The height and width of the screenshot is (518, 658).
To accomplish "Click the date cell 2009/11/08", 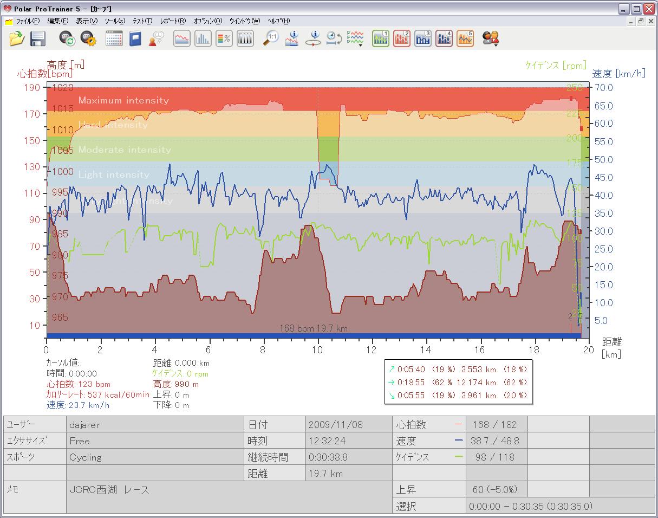I will [x=349, y=424].
